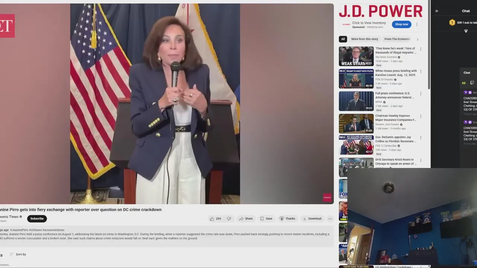Open the Economic Times channel name
This screenshot has width=477, height=268.
[x=9, y=217]
